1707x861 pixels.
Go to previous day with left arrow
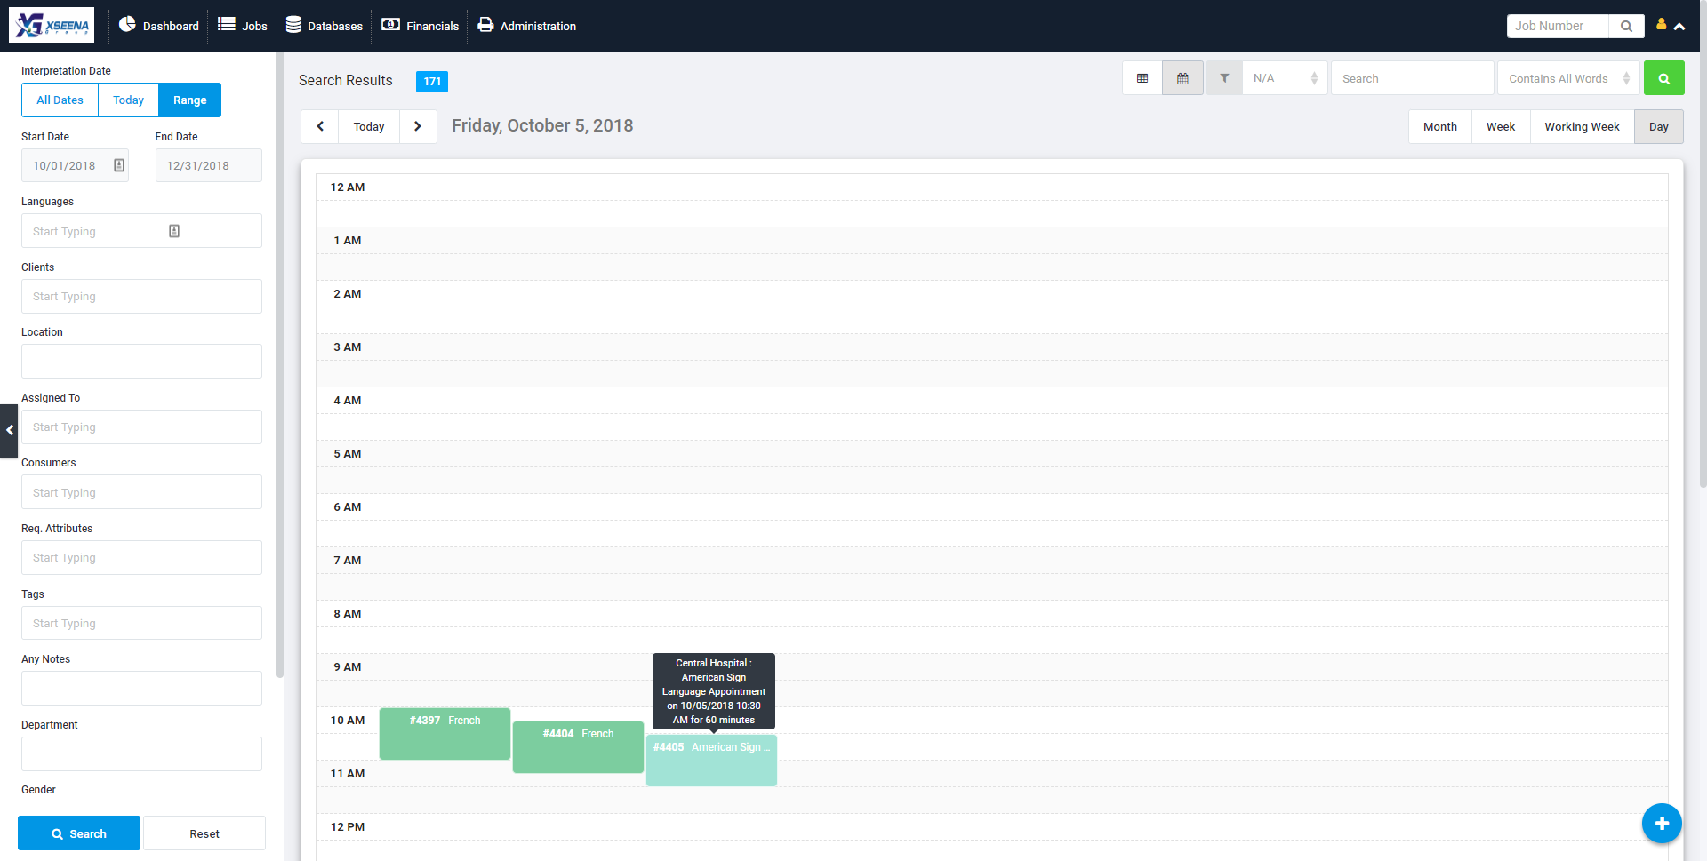point(320,126)
